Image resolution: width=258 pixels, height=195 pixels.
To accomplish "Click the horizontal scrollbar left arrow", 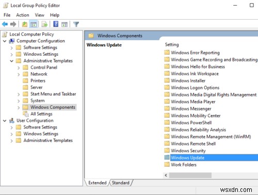I will tap(166, 175).
